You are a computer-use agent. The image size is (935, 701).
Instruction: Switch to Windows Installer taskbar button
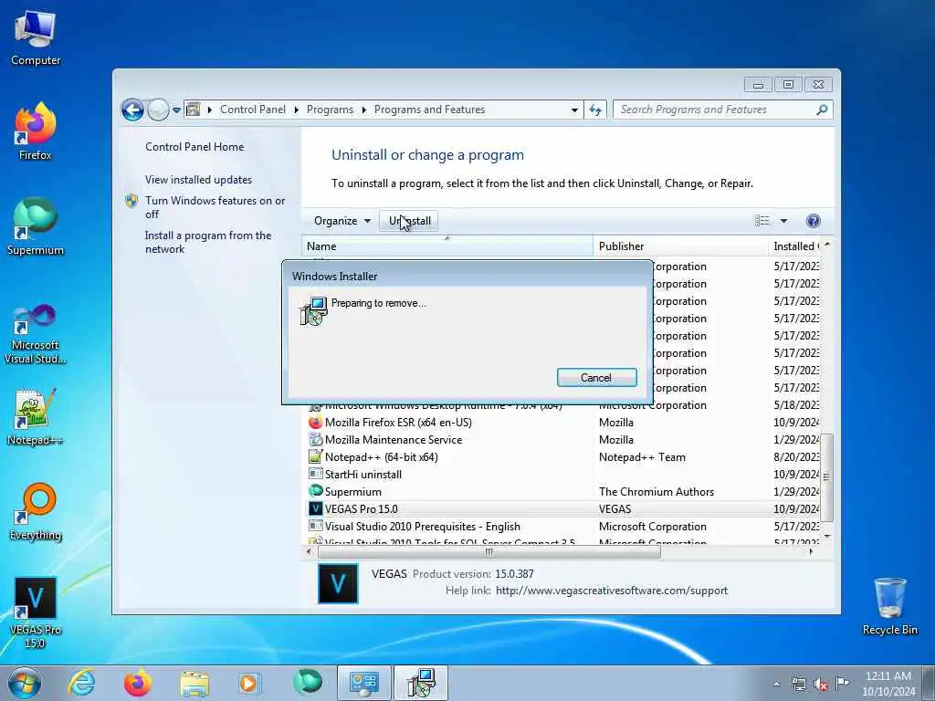pyautogui.click(x=421, y=683)
